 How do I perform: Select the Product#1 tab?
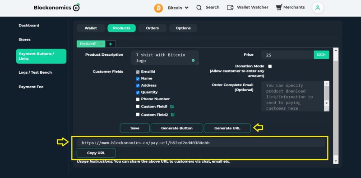coord(88,44)
